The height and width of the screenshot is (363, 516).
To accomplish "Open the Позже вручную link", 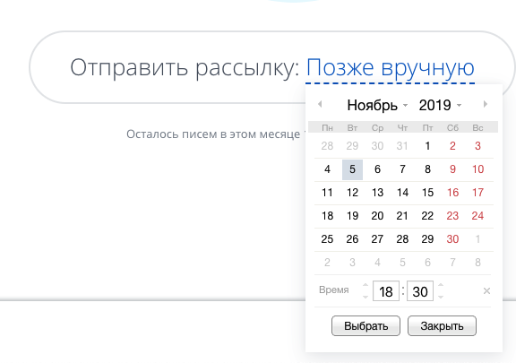I will tap(391, 67).
